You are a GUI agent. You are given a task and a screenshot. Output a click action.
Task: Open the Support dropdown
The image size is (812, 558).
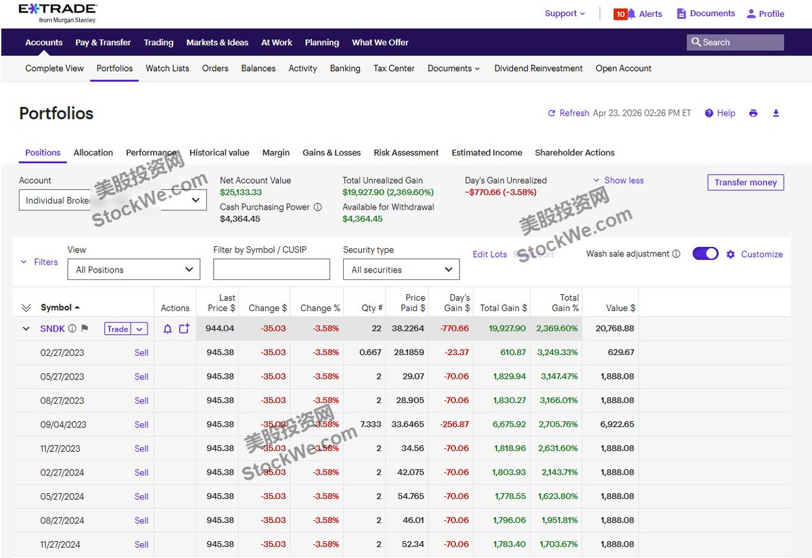[565, 14]
